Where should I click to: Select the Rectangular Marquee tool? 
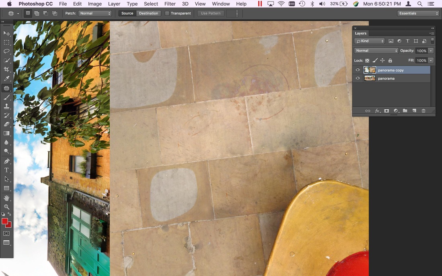[6, 43]
